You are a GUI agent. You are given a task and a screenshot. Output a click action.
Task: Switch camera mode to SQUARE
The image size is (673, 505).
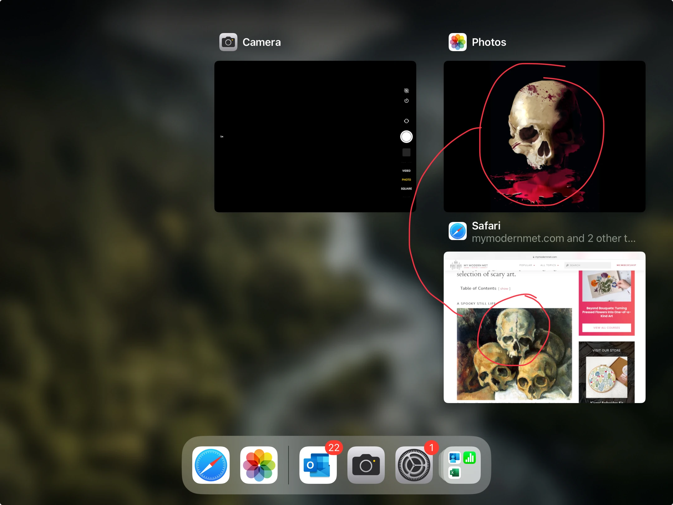pyautogui.click(x=406, y=189)
